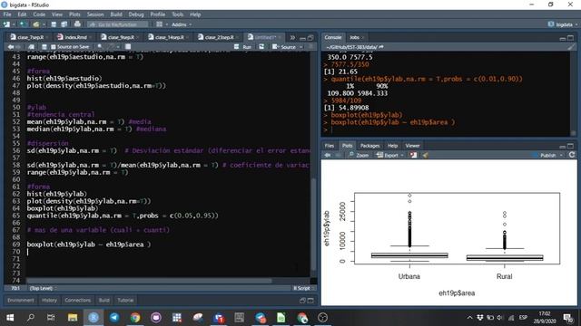Open an existing file icon
The image size is (581, 326).
point(35,24)
